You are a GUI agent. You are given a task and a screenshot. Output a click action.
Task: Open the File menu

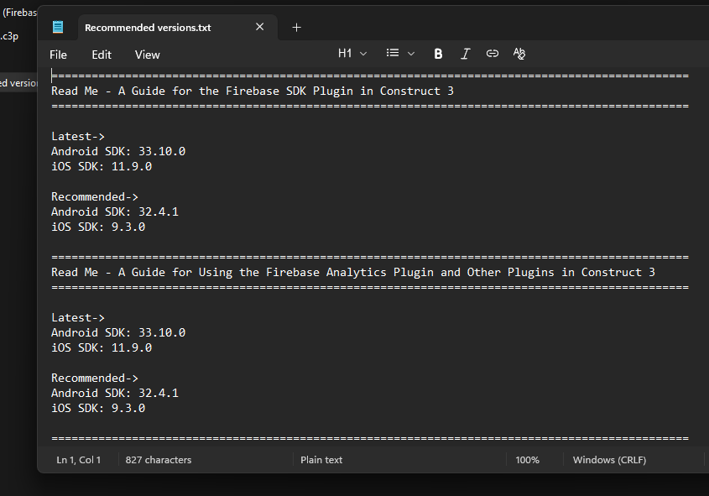pyautogui.click(x=59, y=55)
